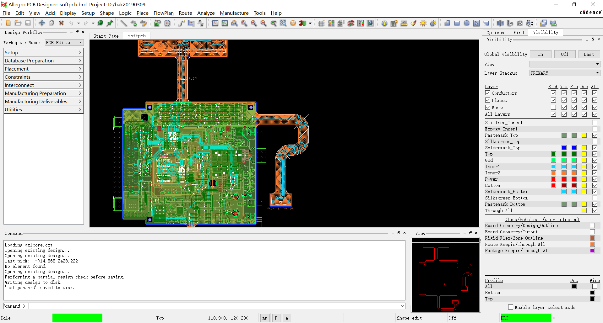Viewport: 603px width, 323px height.
Task: Open the Workspace Name PCB Editor dropdown
Action: pos(64,43)
